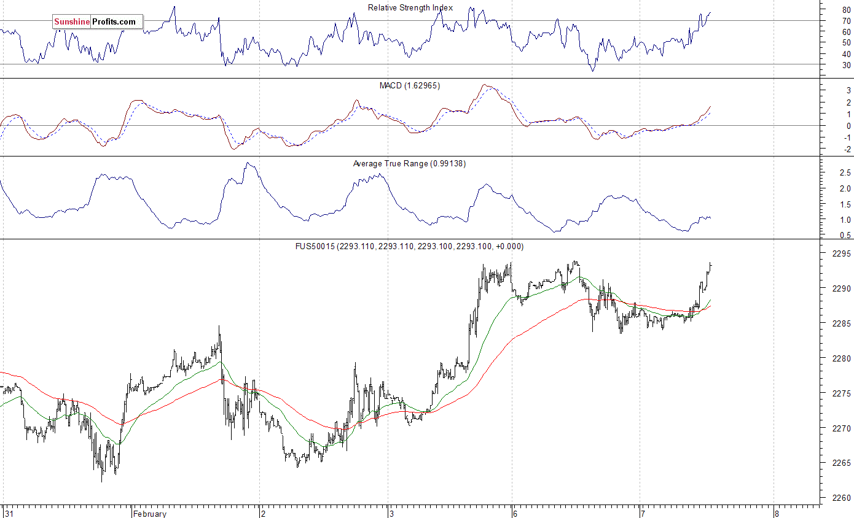
Task: Click the RSI 50 scale label
Action: (847, 43)
